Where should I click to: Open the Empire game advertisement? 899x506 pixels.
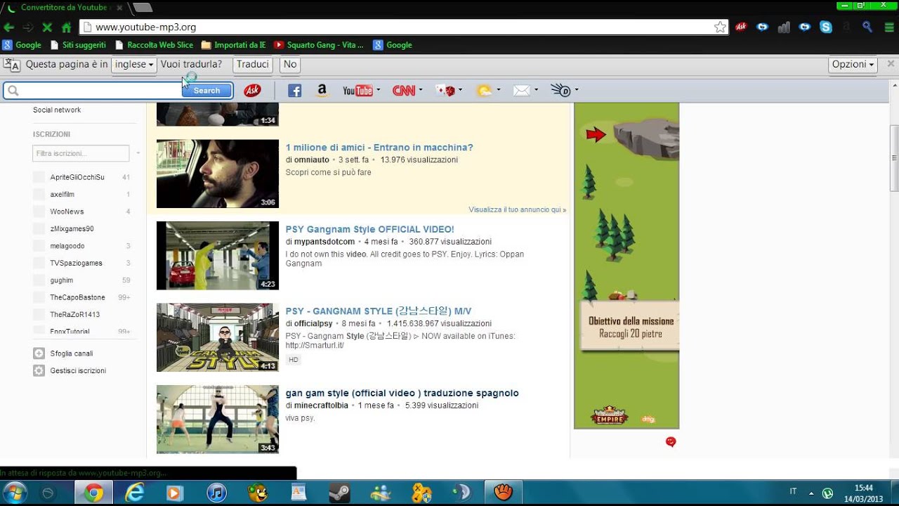coord(626,266)
